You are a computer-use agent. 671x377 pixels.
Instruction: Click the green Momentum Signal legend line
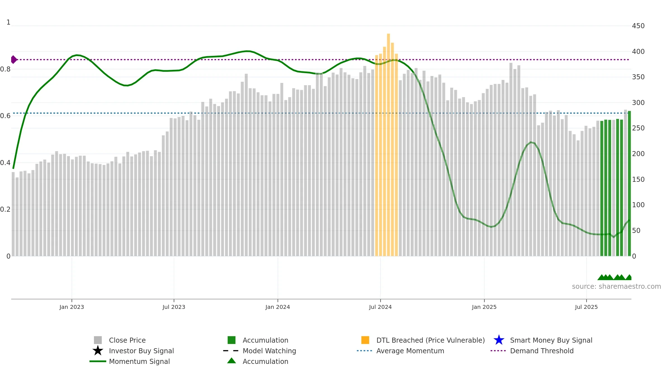coord(98,361)
